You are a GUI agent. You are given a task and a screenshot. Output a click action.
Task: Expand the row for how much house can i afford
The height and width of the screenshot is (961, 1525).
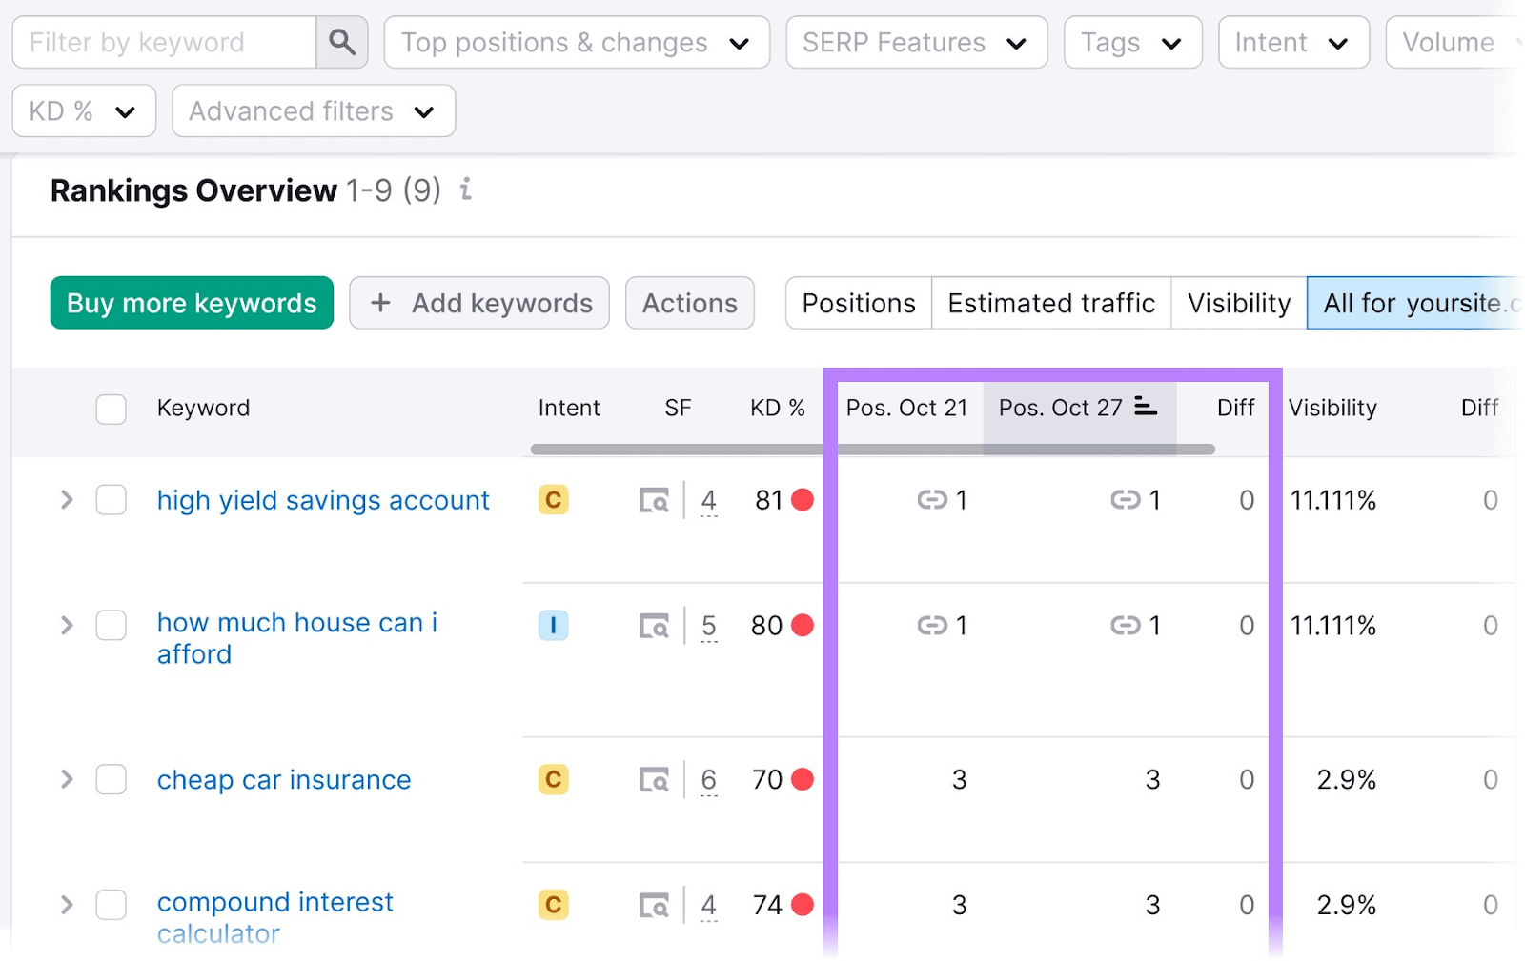click(66, 626)
